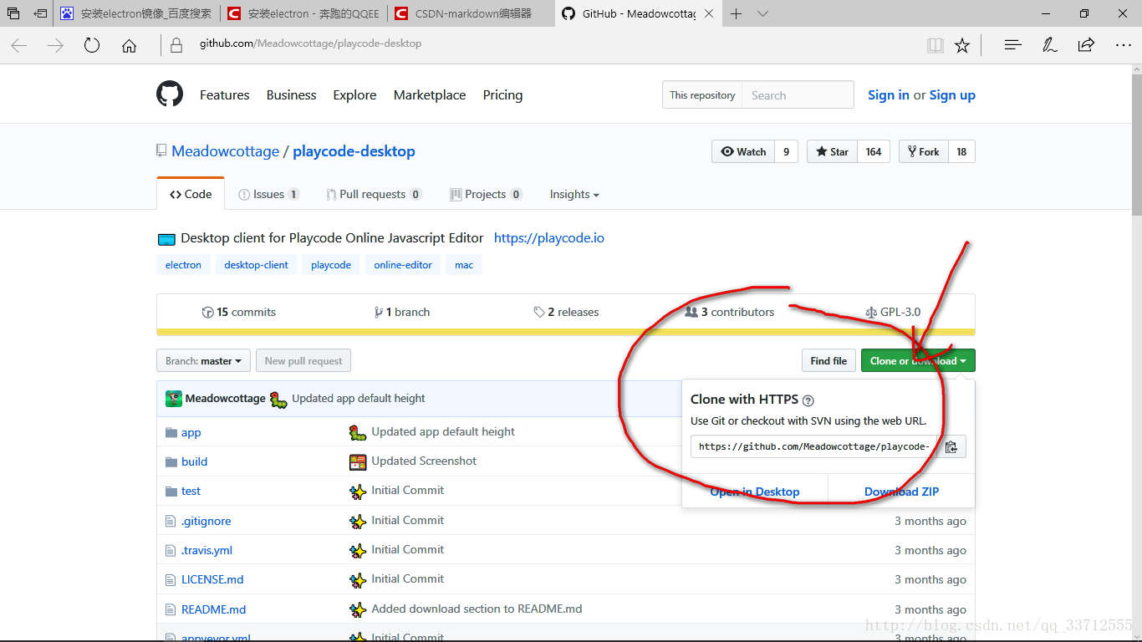Click Meadowcottage avatar in latest commit
The image size is (1142, 642).
(x=174, y=399)
